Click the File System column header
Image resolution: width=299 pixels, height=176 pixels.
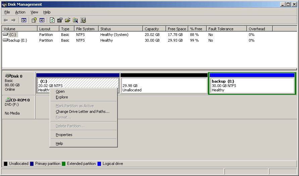(85, 29)
